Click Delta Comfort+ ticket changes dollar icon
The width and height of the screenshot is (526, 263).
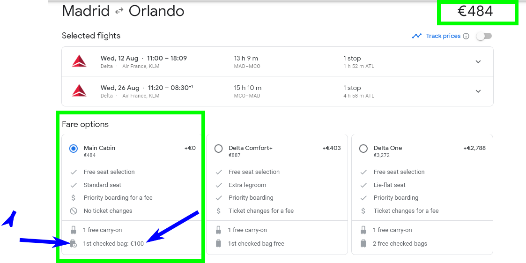tap(218, 211)
